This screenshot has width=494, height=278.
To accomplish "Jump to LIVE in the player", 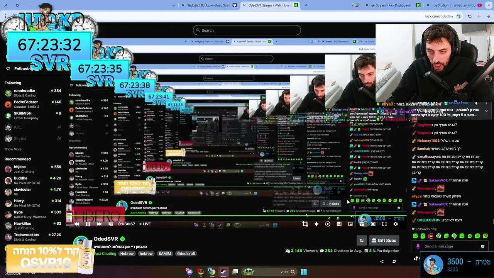I will 145,224.
